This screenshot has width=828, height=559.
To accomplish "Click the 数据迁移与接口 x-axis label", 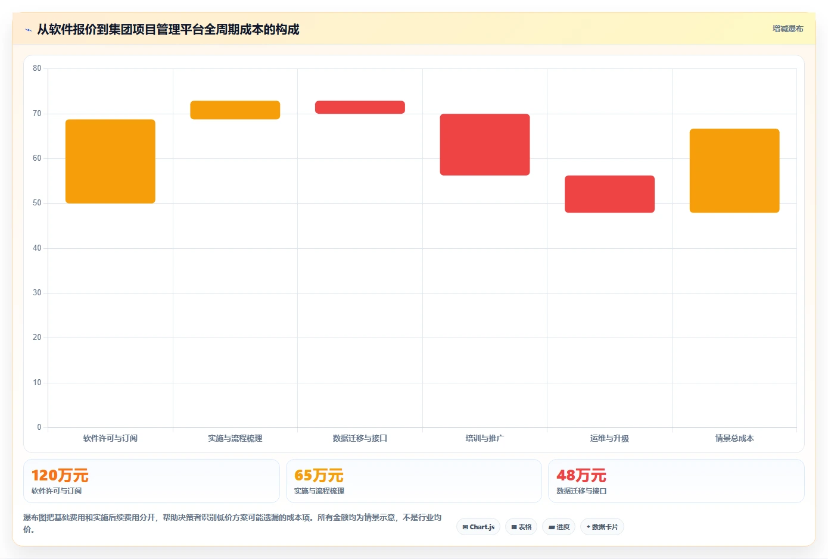I will coord(360,438).
